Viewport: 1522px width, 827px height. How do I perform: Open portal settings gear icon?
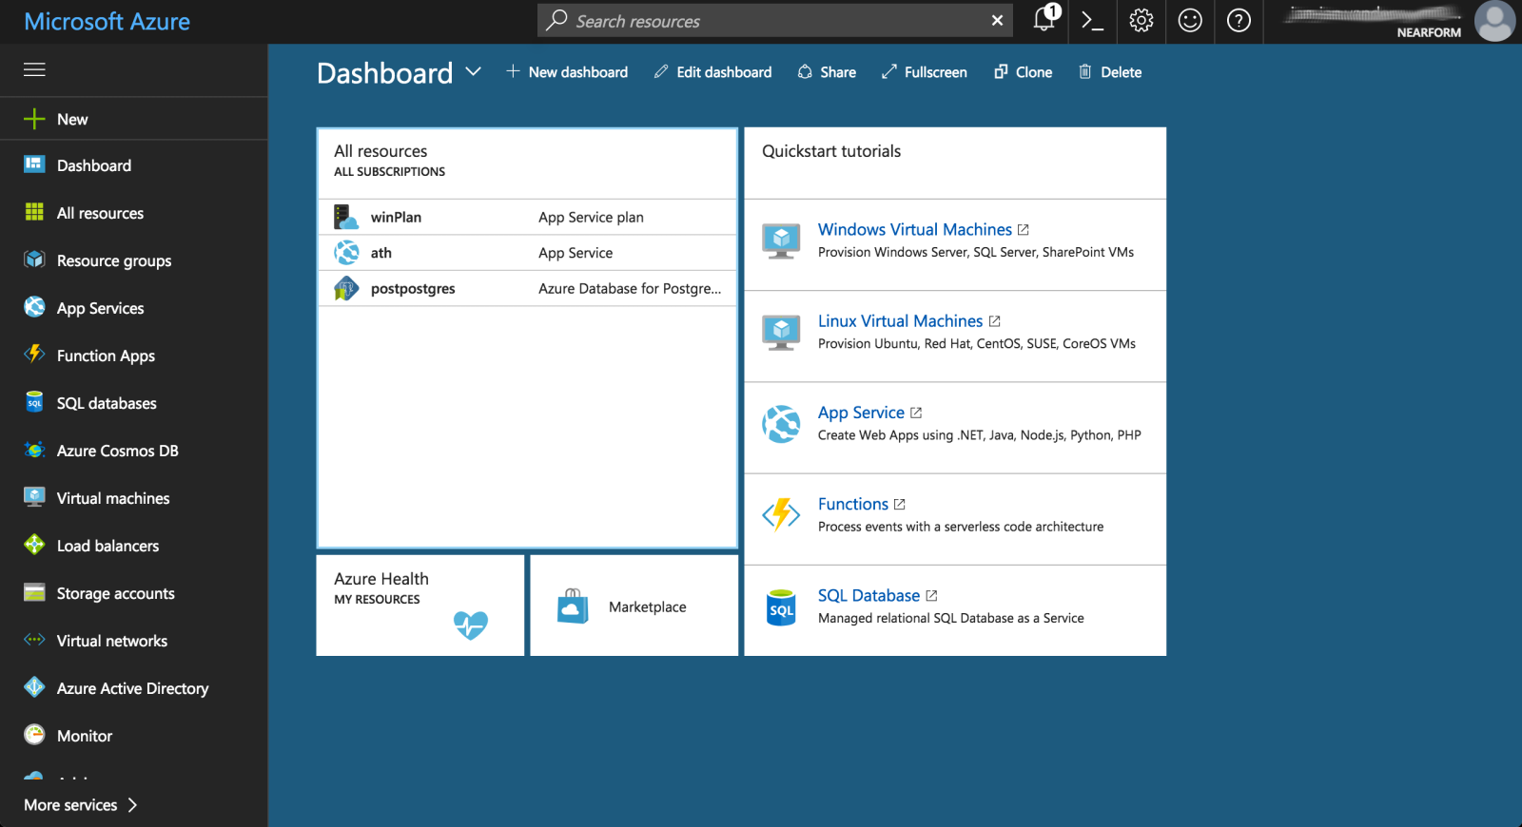[x=1141, y=20]
